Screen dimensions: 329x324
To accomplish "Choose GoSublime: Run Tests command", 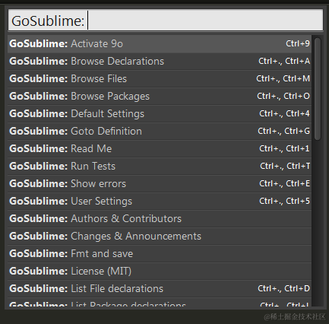I will point(160,167).
